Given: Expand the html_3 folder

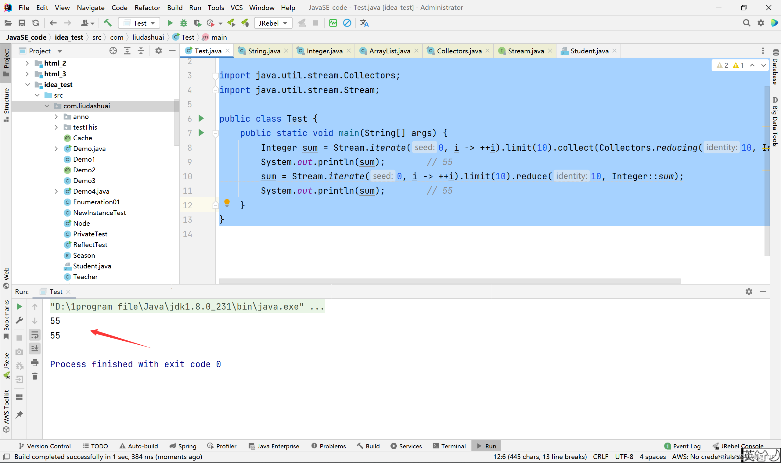Looking at the screenshot, I should click(27, 74).
